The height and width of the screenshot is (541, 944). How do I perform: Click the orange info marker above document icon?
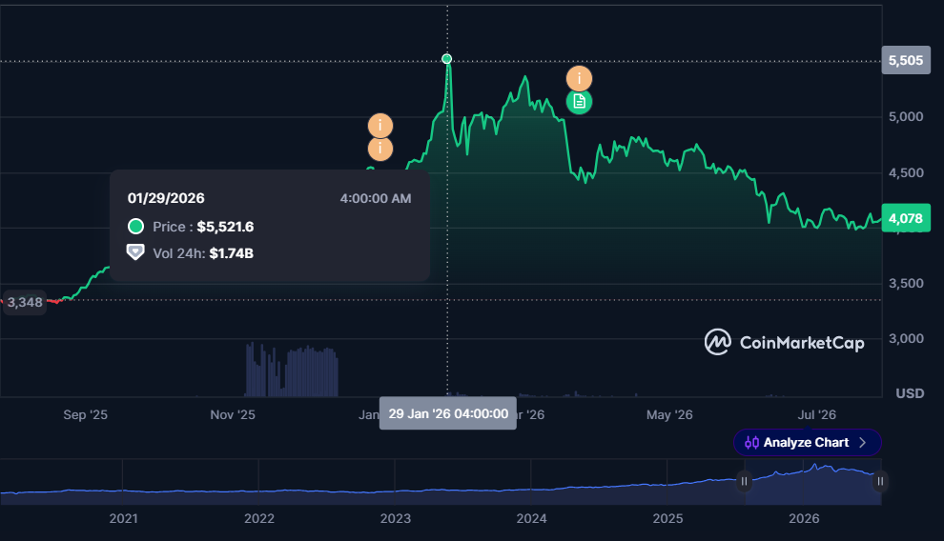point(579,78)
